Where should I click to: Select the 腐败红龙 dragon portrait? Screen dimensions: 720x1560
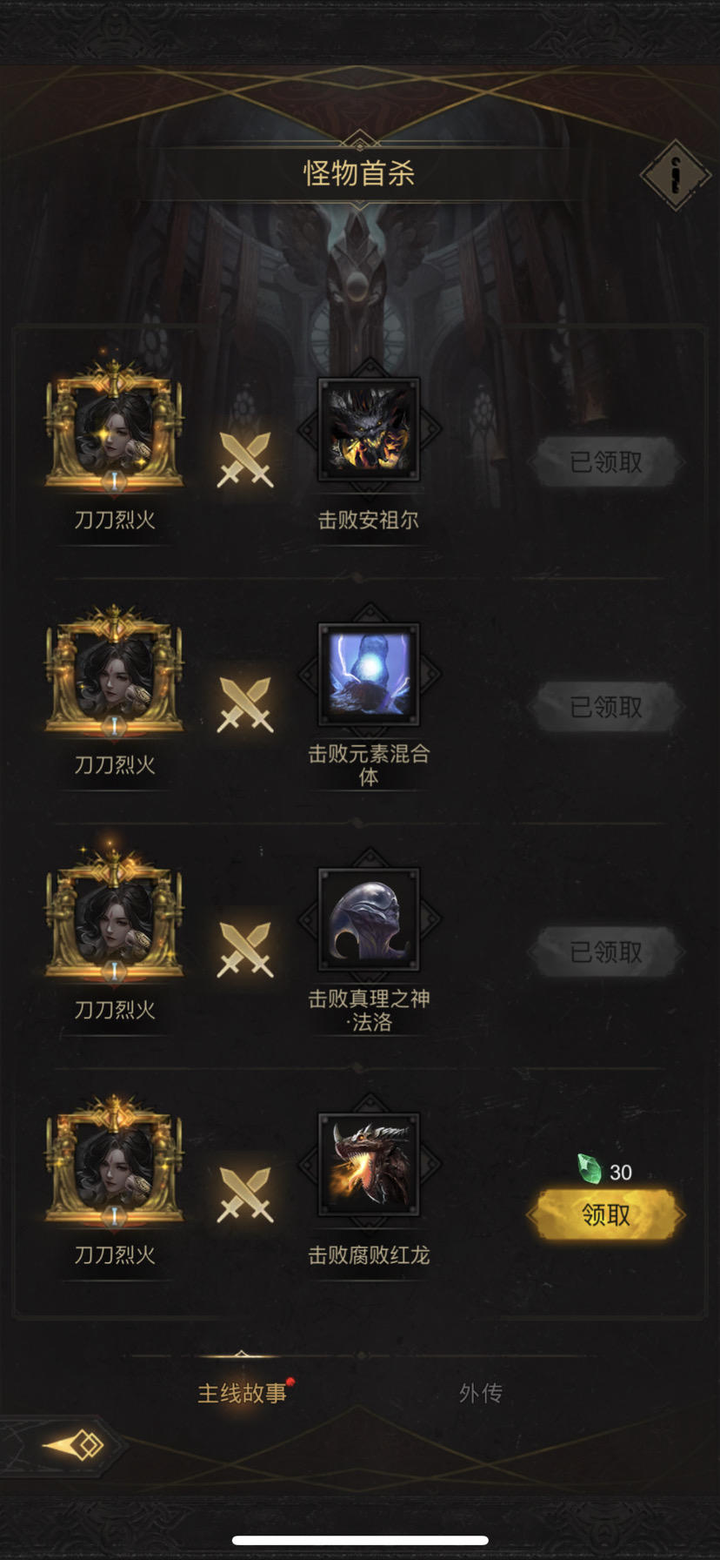(x=369, y=1164)
